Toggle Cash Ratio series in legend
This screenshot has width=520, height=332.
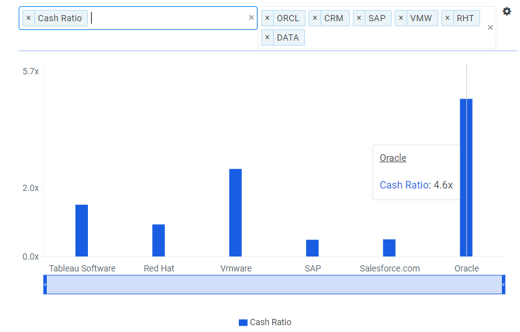click(x=265, y=322)
